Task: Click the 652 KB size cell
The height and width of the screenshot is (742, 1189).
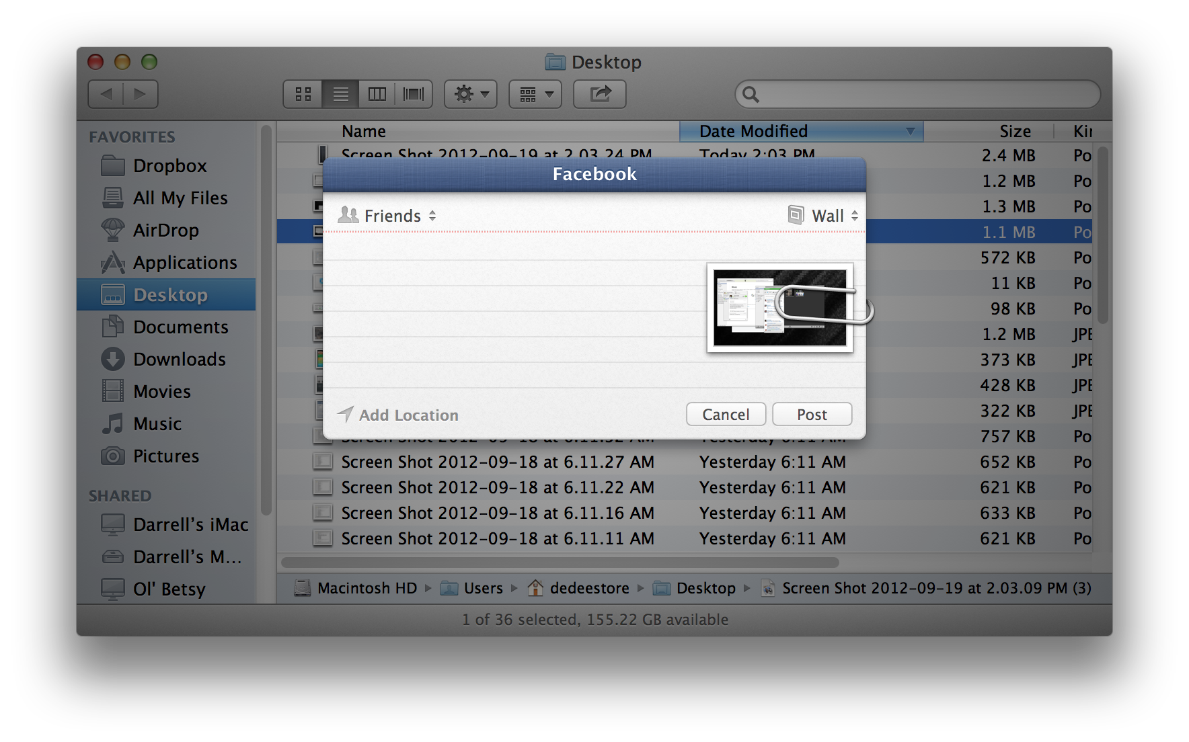Action: (1007, 462)
